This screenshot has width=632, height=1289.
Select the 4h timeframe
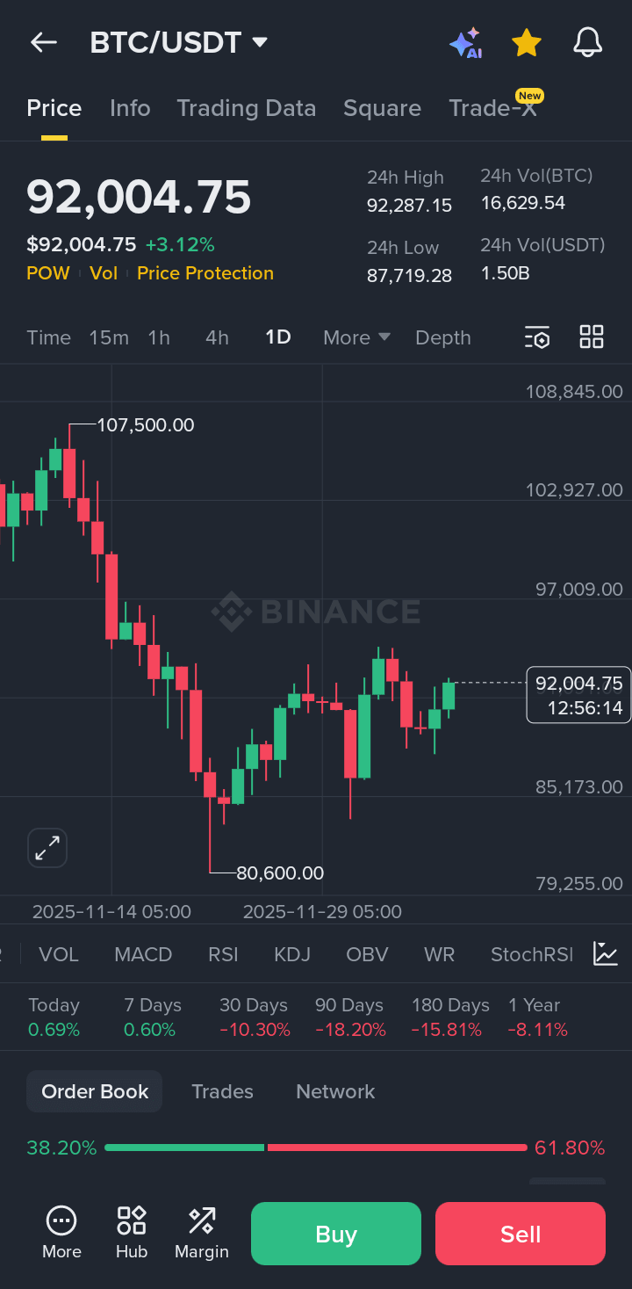coord(217,337)
